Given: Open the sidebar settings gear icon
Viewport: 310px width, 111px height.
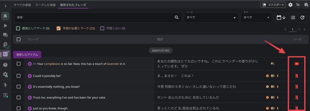Looking at the screenshot, I should (x=5, y=75).
